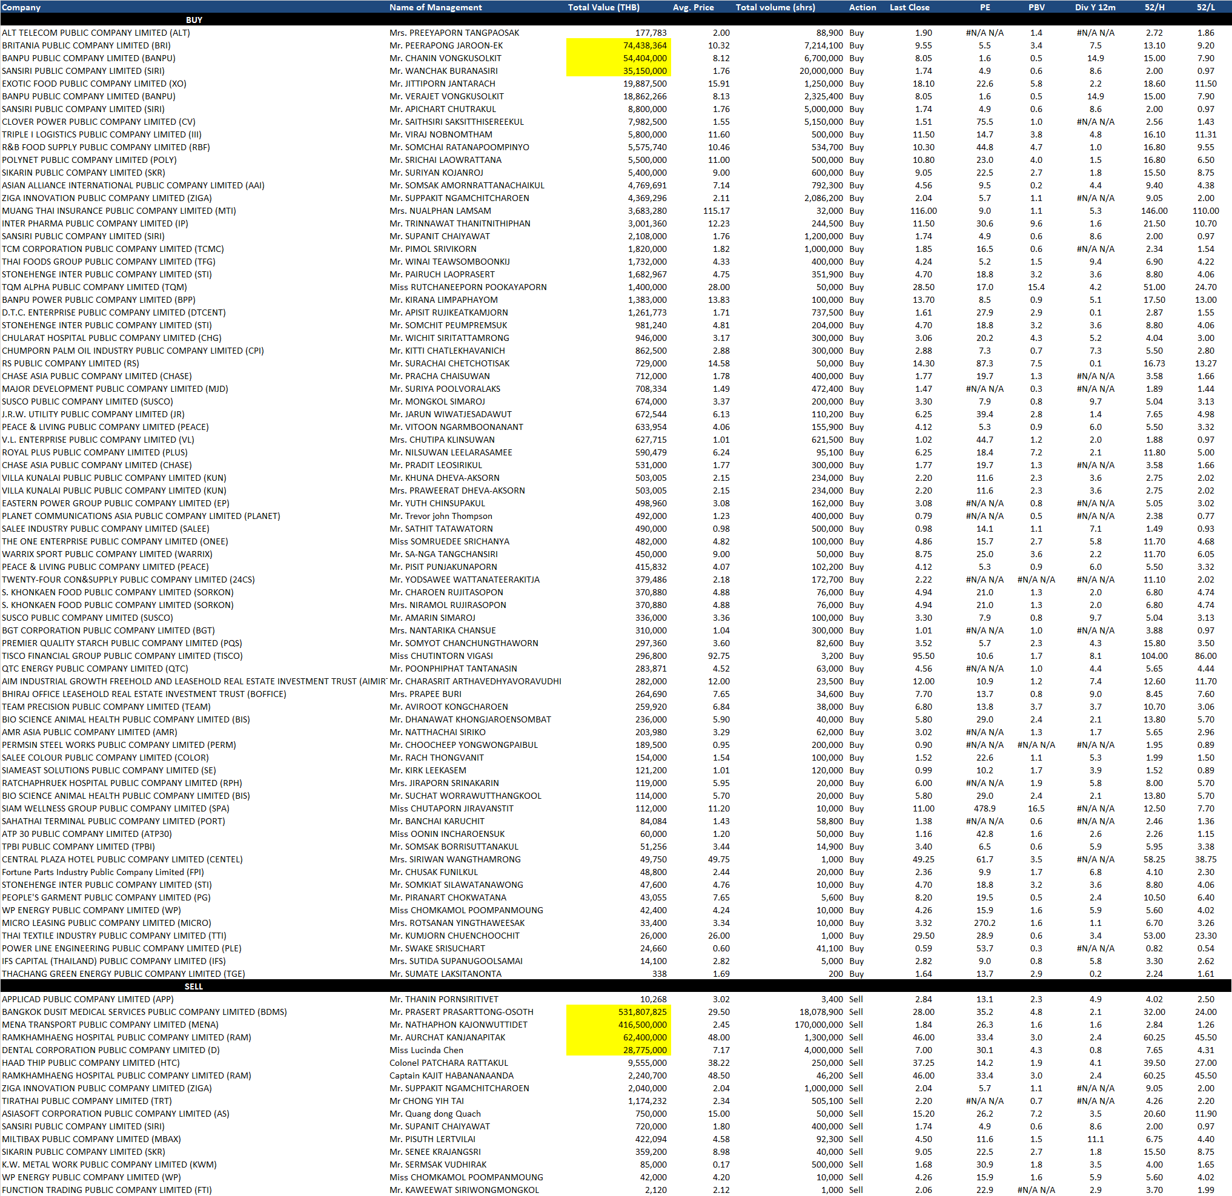
Task: Click manager Mr. PEERAPONG JAROON-EK
Action: point(446,45)
